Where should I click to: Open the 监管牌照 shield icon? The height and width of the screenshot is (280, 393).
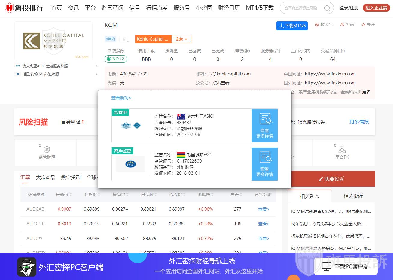tap(47, 150)
